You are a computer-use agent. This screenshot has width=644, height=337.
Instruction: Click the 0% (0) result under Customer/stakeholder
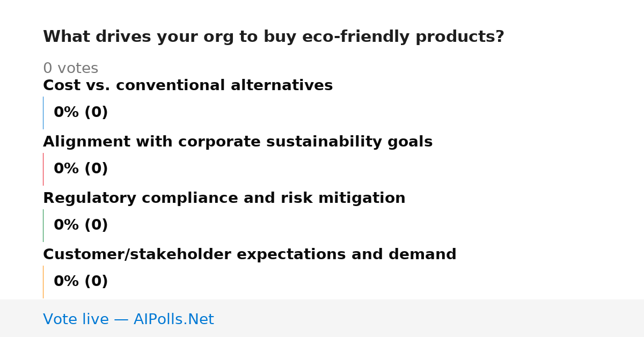click(81, 282)
